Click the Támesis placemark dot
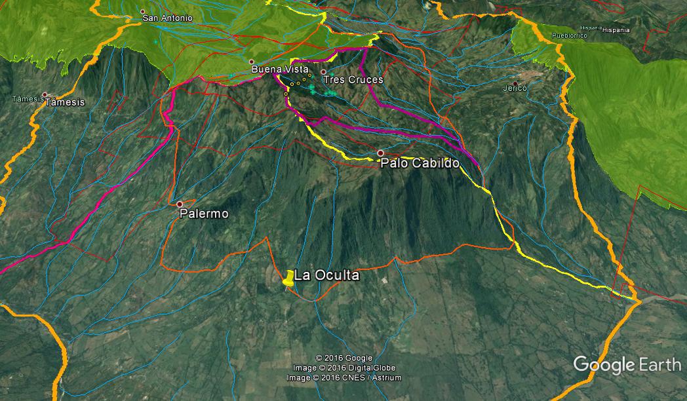Image resolution: width=687 pixels, height=401 pixels. pyautogui.click(x=45, y=94)
